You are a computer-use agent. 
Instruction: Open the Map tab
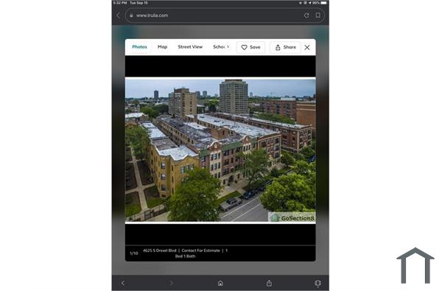point(162,47)
